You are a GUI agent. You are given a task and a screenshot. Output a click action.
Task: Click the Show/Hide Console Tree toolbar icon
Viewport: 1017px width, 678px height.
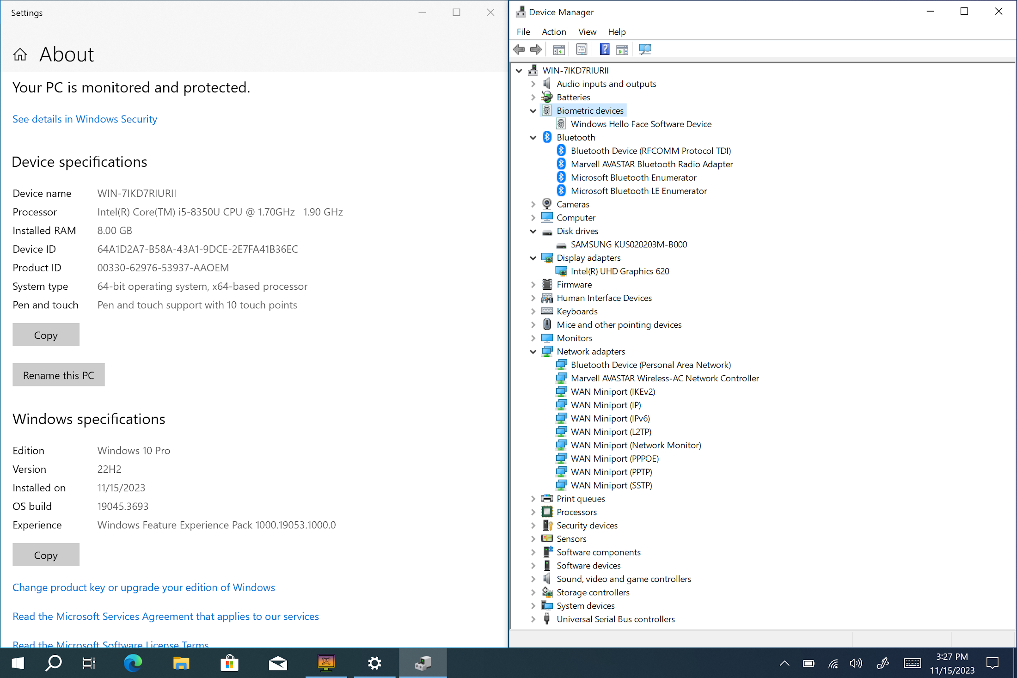(x=559, y=49)
